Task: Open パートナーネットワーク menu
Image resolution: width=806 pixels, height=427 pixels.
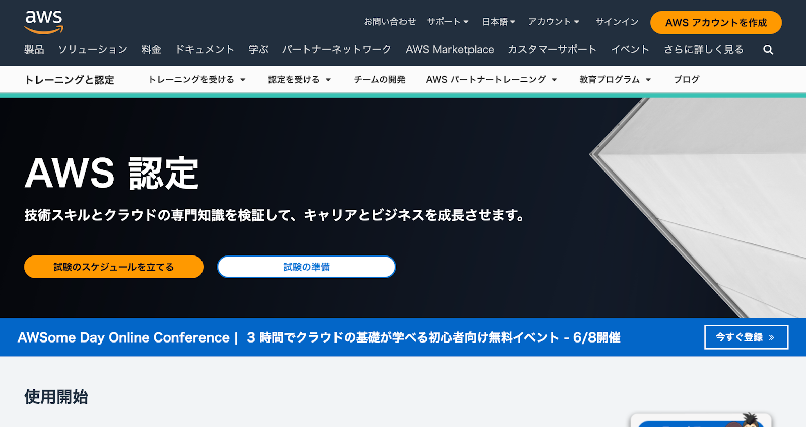Action: 337,49
